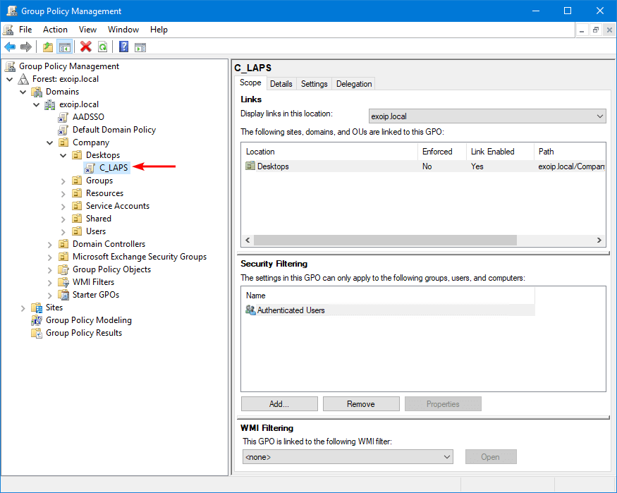
Task: Click the Remove button
Action: (x=361, y=403)
